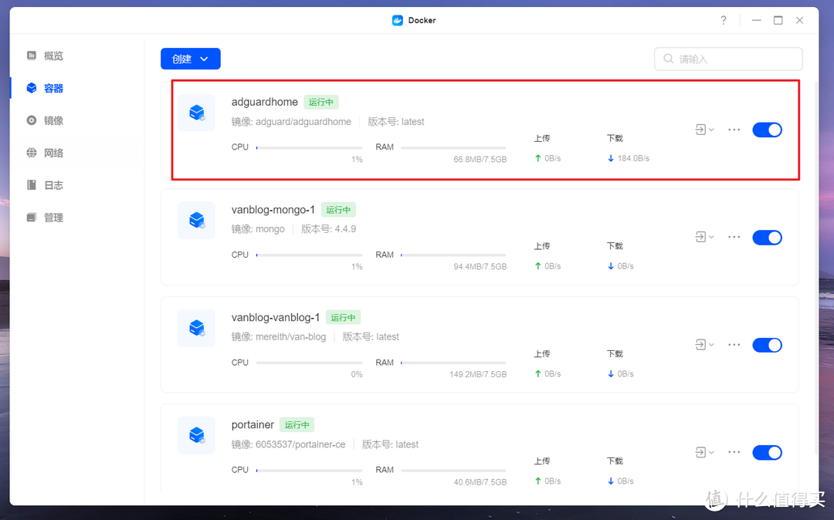Disable the portainer container toggle
This screenshot has width=834, height=520.
point(767,452)
